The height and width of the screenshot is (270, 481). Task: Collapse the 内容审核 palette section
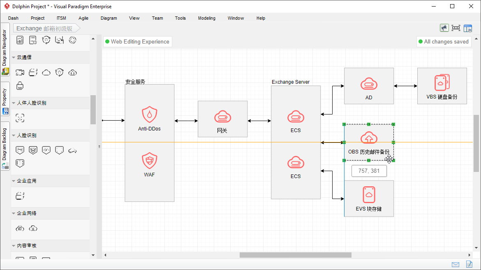tap(14, 245)
